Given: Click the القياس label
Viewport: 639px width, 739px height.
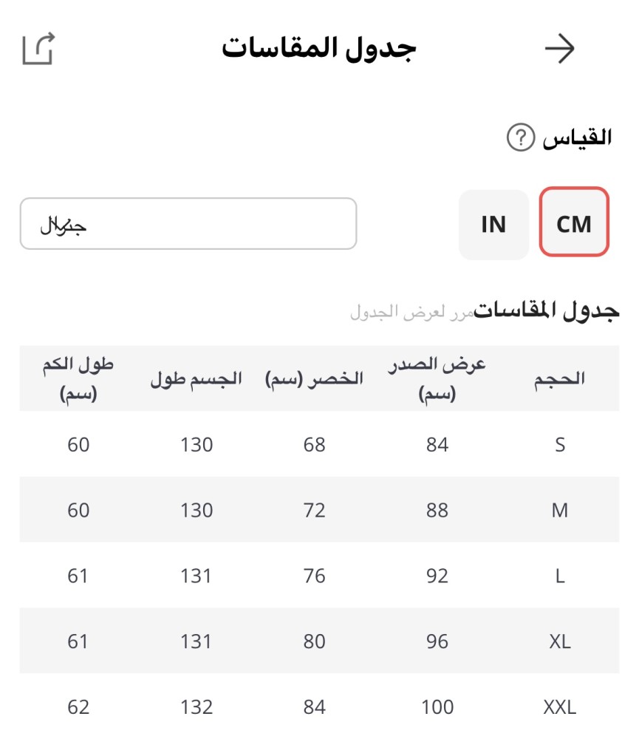Looking at the screenshot, I should (x=578, y=137).
